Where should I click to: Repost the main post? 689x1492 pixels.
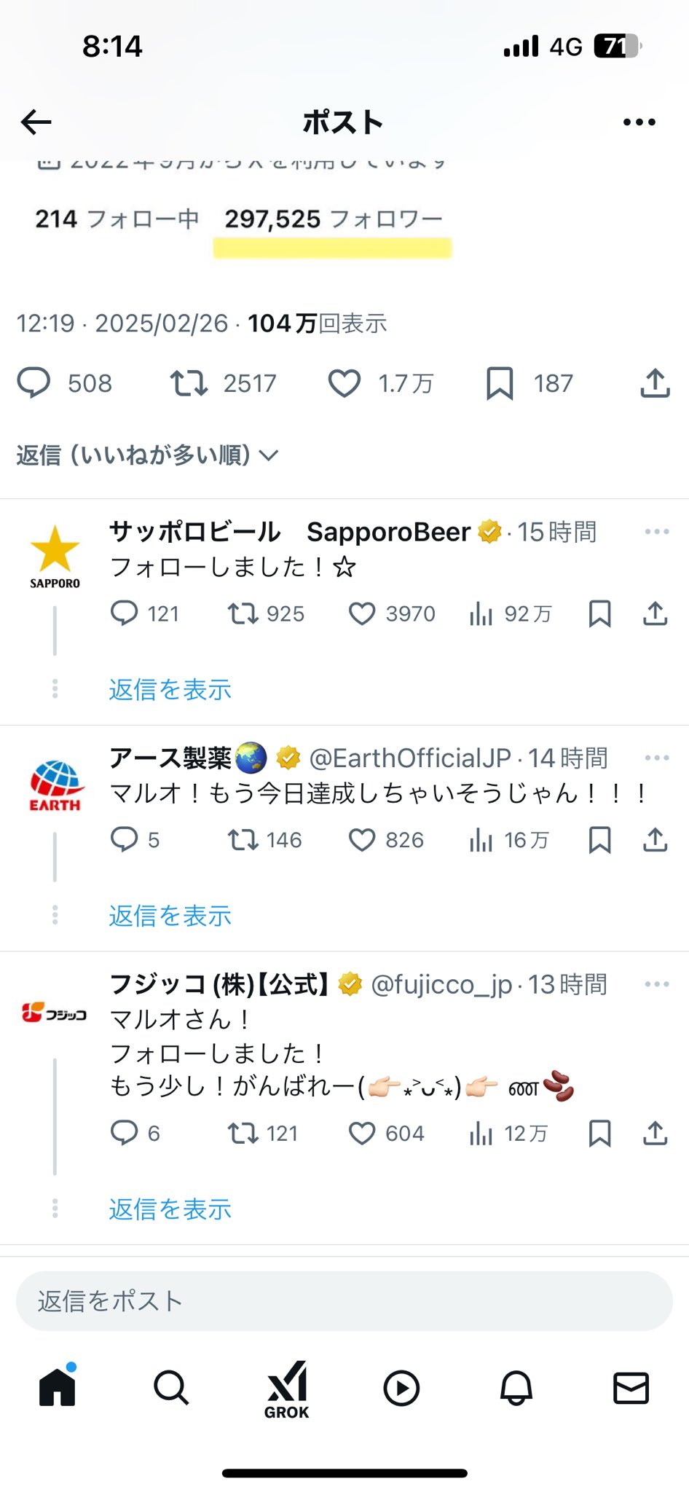pos(189,383)
